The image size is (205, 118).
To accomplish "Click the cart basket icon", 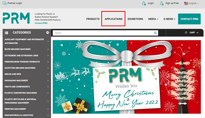I will (186, 32).
